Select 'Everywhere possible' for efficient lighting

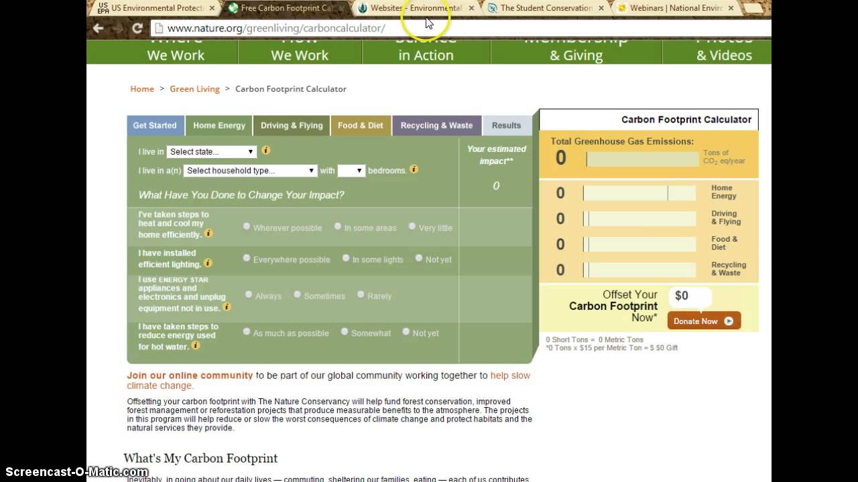coord(247,258)
